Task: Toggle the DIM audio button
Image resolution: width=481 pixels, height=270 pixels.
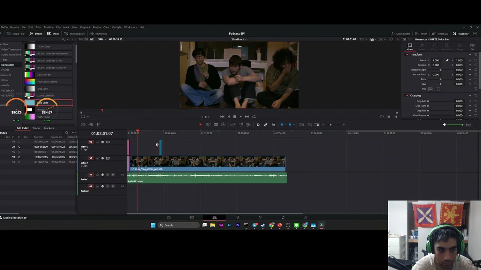Action: pyautogui.click(x=468, y=124)
